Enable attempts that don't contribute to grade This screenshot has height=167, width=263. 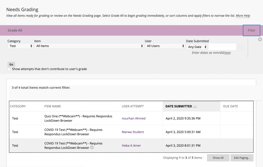pyautogui.click(x=9, y=69)
